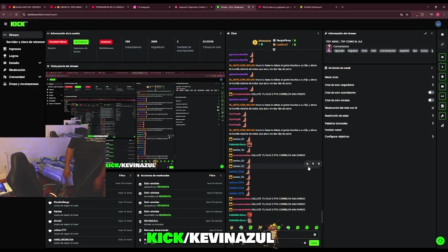Click Filtro in Acciones de moderador panel
Screen dimensions: 448x252
point(212,176)
